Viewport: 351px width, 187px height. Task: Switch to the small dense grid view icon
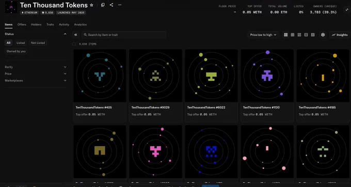(x=292, y=35)
